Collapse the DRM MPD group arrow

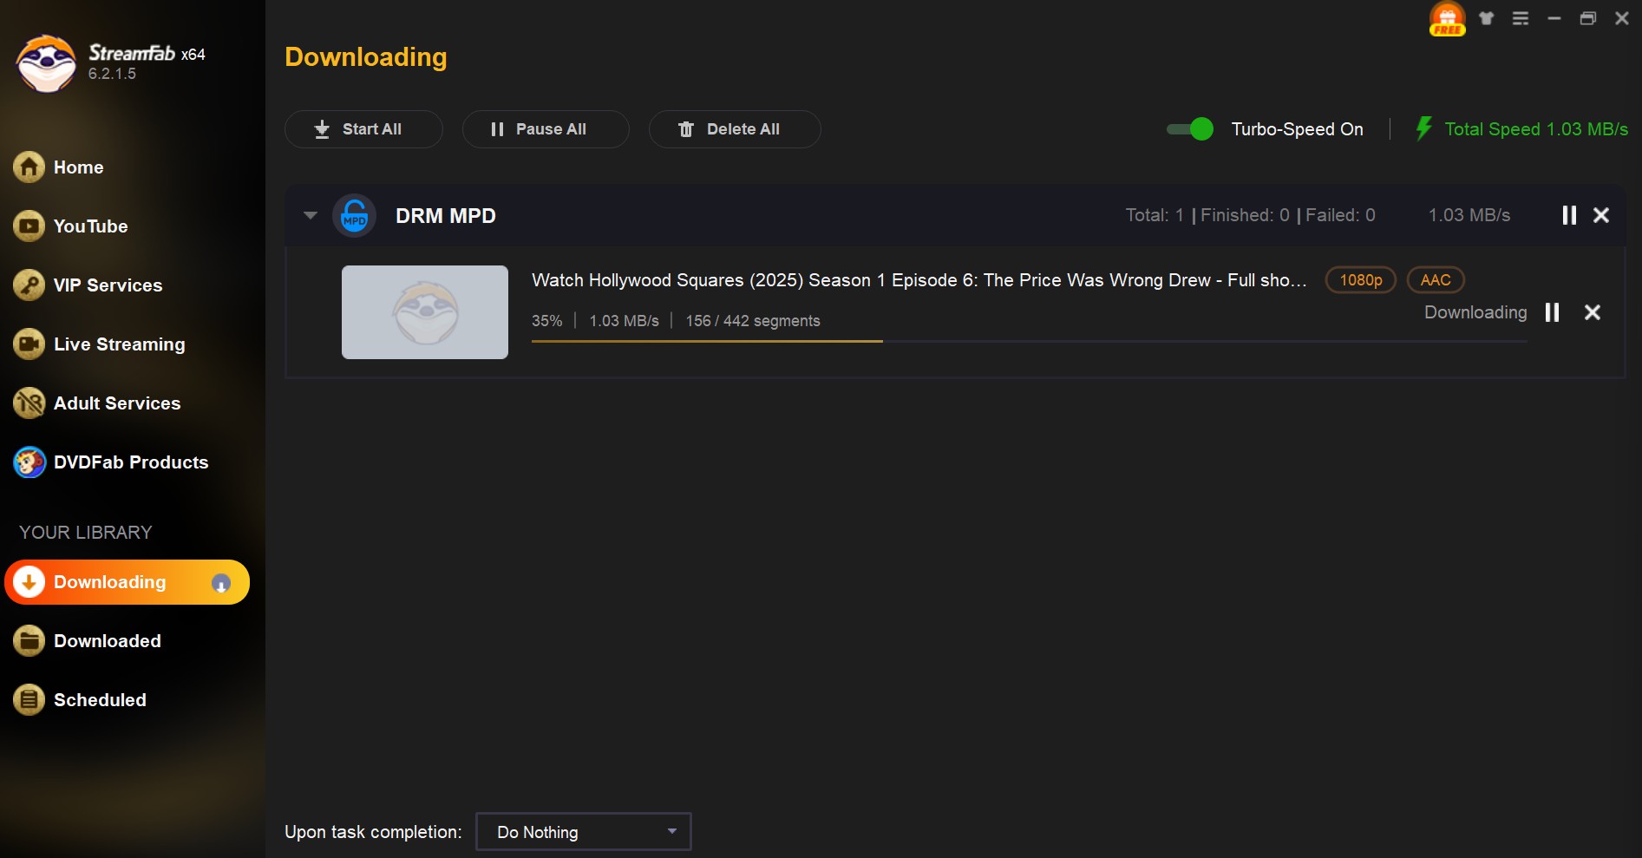[311, 215]
